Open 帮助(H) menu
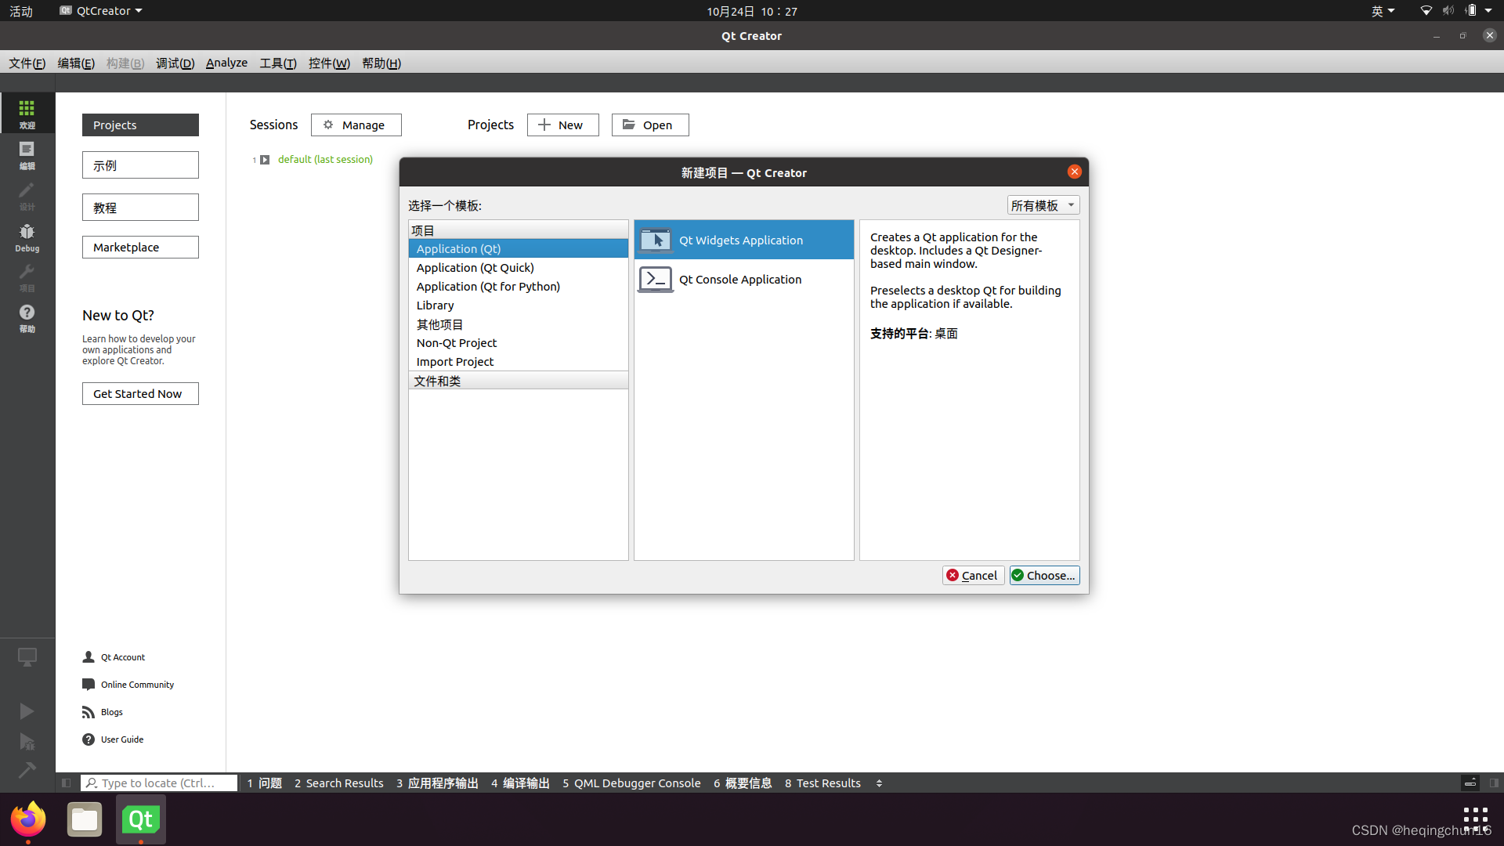Viewport: 1504px width, 846px height. (x=381, y=63)
